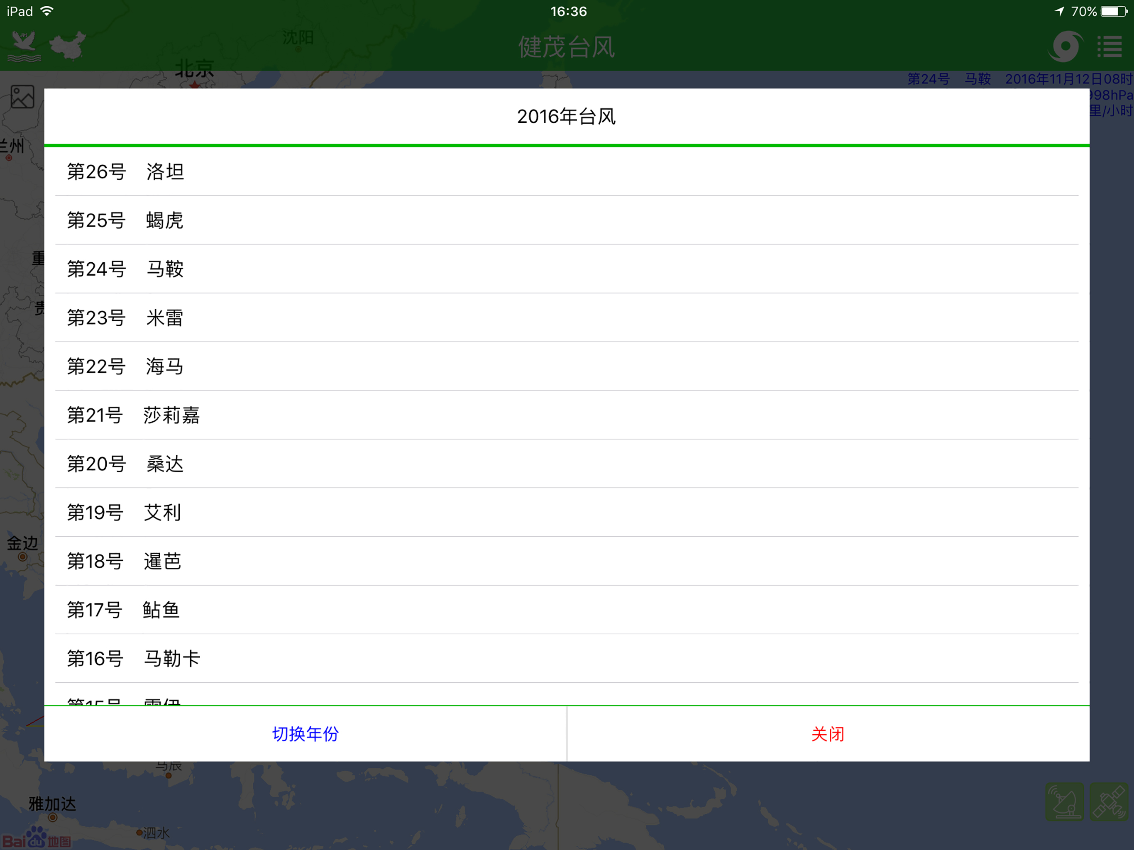Tap the bird logo icon in header
The width and height of the screenshot is (1134, 850).
24,46
